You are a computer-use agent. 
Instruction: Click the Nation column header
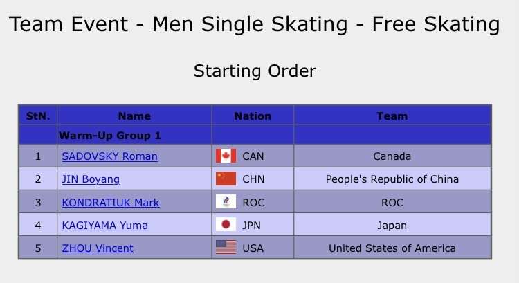point(253,116)
